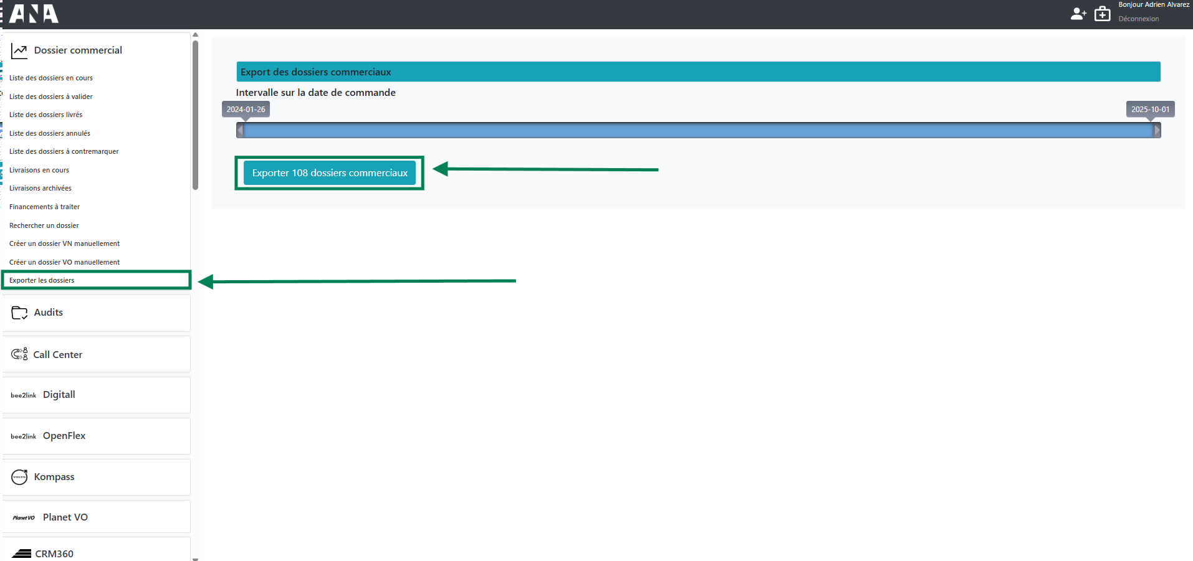Click the Audits folder icon

click(x=19, y=313)
